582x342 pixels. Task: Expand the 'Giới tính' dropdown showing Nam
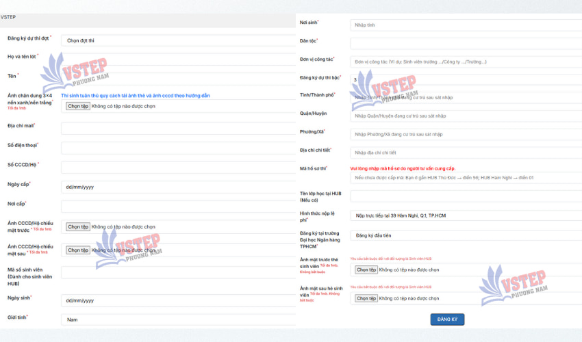[x=178, y=319]
